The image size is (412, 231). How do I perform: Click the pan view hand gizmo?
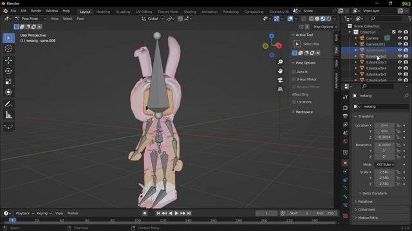(x=280, y=71)
